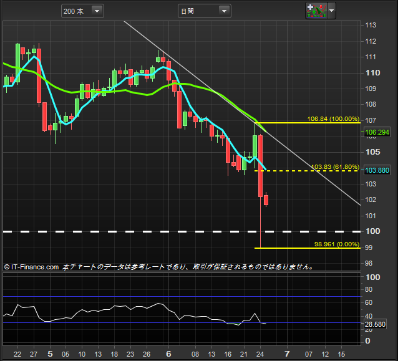Select the dashed yellow 61.8% Fibonacci line
Image resolution: width=398 pixels, height=361 pixels.
click(x=308, y=171)
